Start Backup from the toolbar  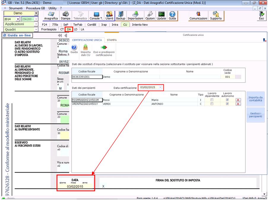coord(121,16)
